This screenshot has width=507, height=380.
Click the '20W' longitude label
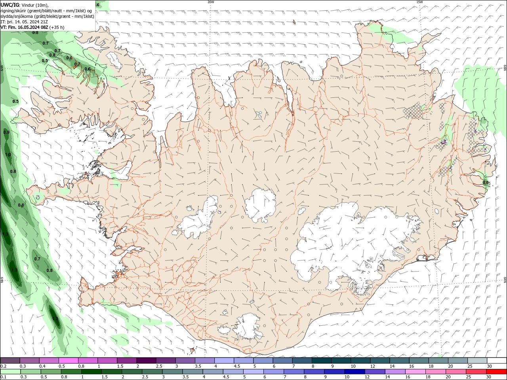tap(211, 2)
